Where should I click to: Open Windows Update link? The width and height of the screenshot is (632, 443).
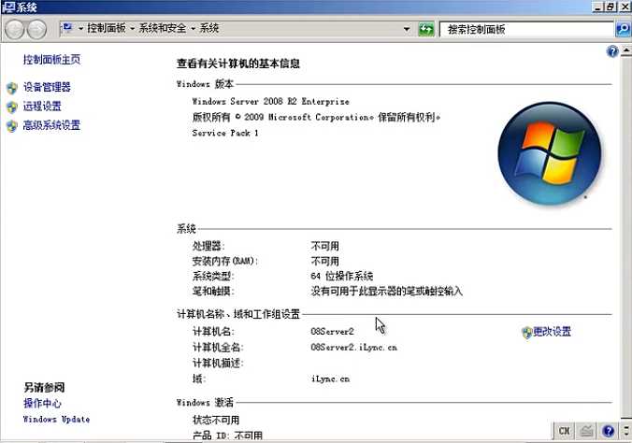[x=56, y=420]
